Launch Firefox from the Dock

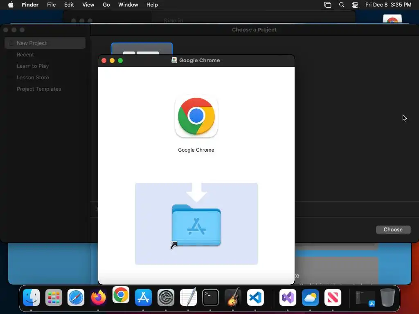coord(98,297)
